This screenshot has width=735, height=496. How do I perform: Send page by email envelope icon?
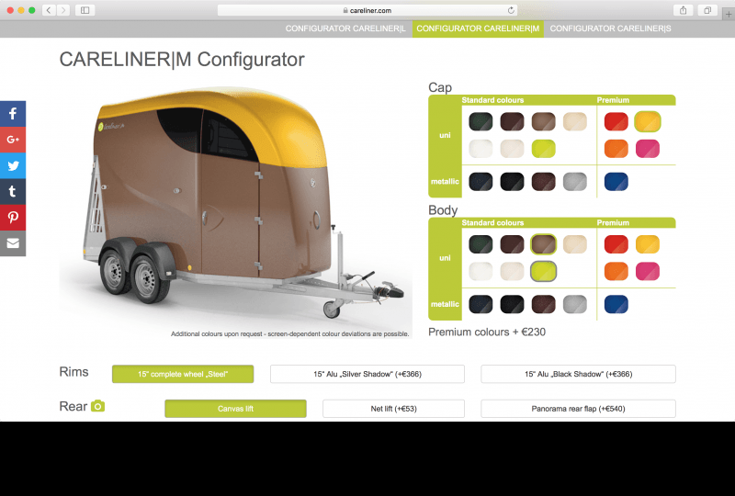tap(13, 243)
